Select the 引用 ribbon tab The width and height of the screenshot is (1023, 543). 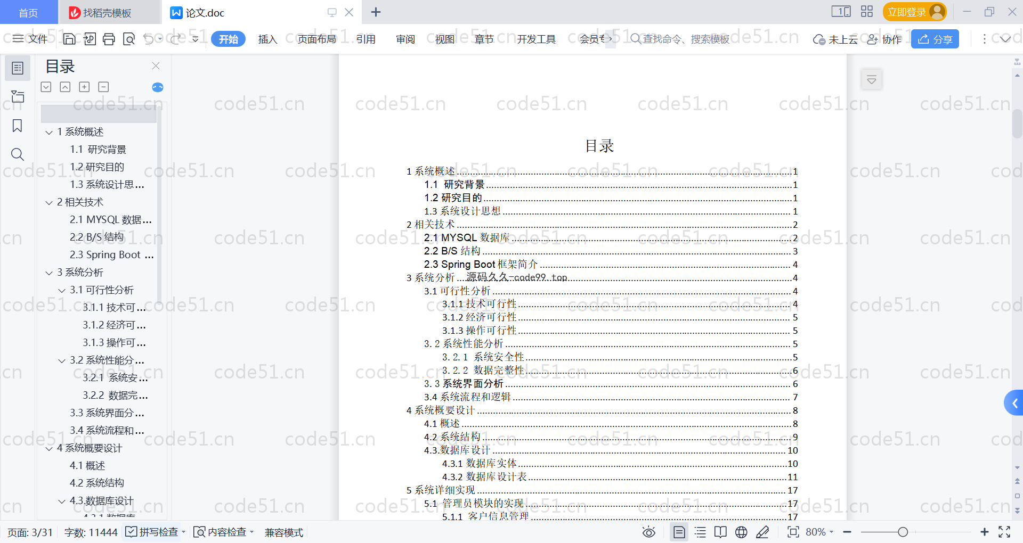[366, 39]
